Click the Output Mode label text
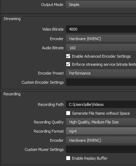The image size is (136, 166). pos(52,5)
